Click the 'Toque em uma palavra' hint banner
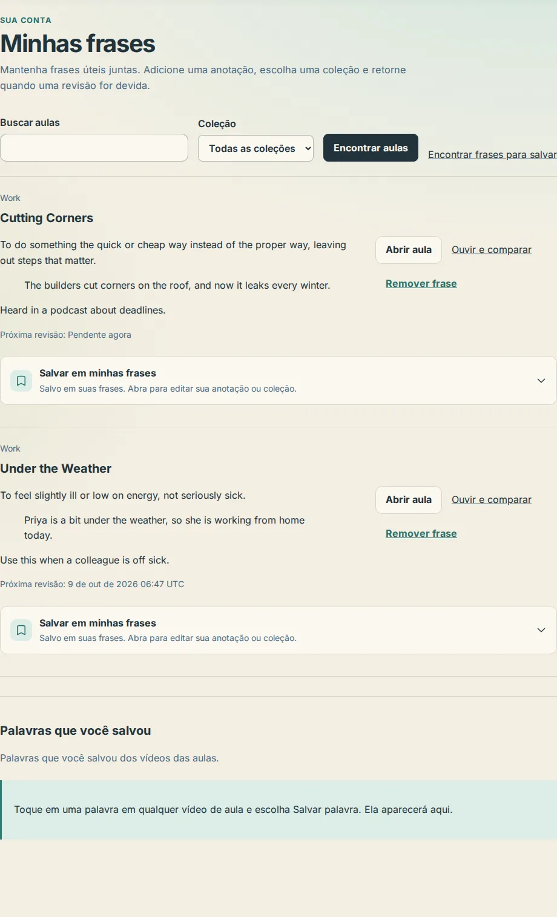 [278, 810]
